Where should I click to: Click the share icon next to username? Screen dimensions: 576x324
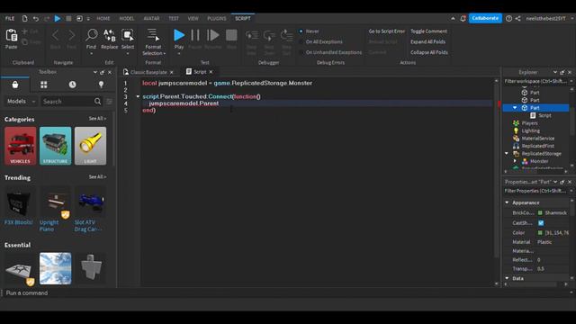pyautogui.click(x=518, y=18)
